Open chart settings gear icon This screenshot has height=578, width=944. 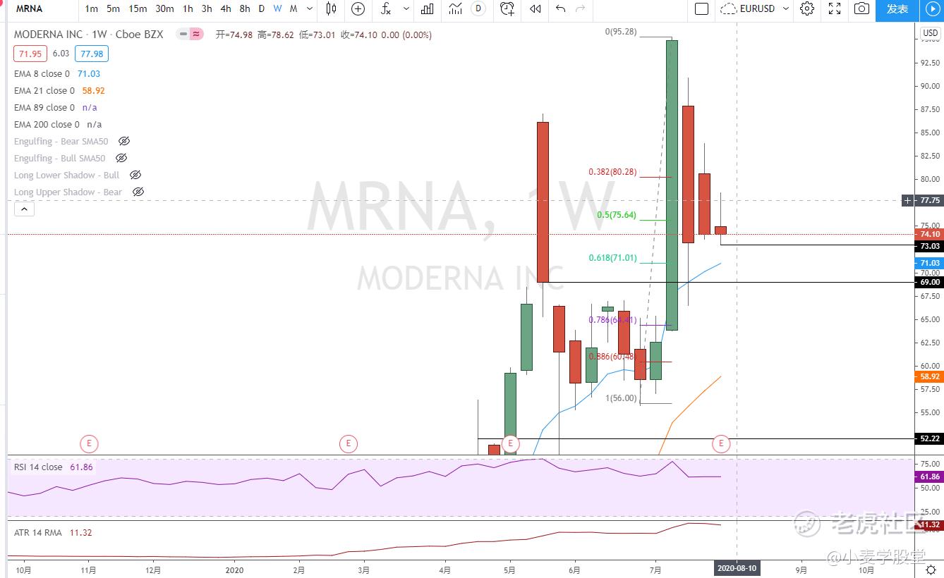point(807,9)
